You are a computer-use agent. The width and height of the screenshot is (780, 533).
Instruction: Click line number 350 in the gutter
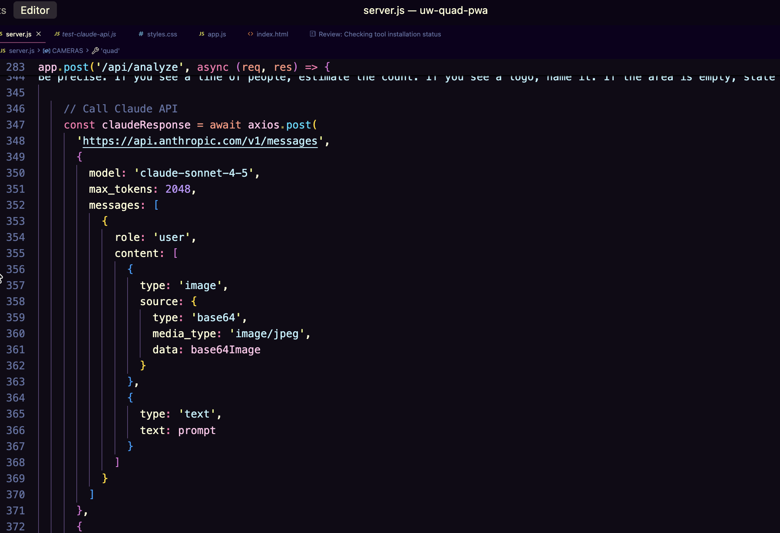16,173
